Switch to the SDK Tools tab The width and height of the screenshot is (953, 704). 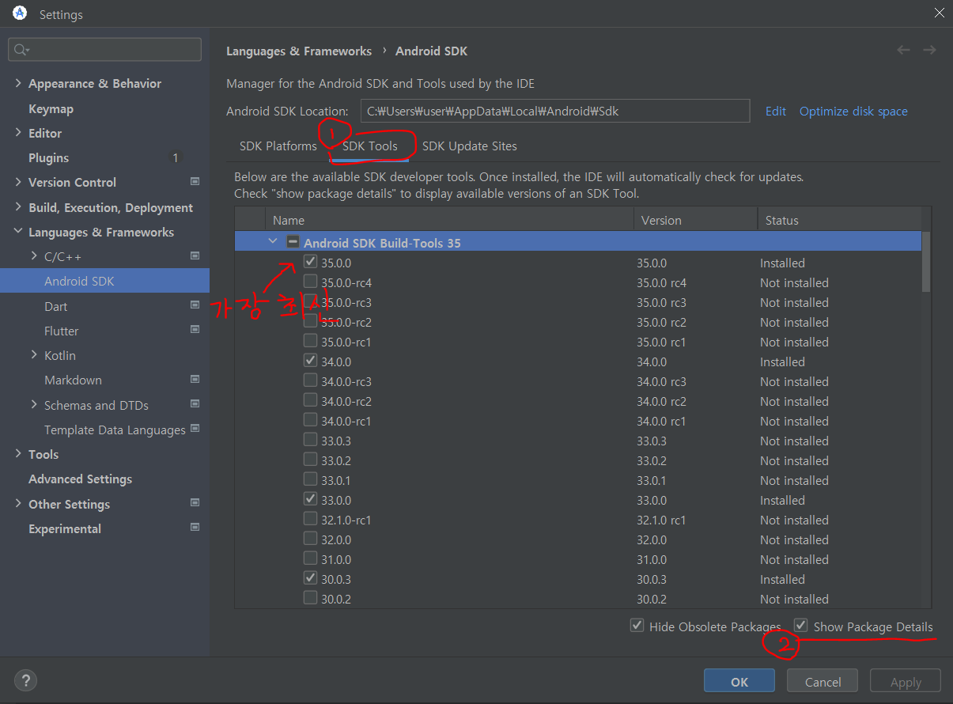click(x=370, y=146)
